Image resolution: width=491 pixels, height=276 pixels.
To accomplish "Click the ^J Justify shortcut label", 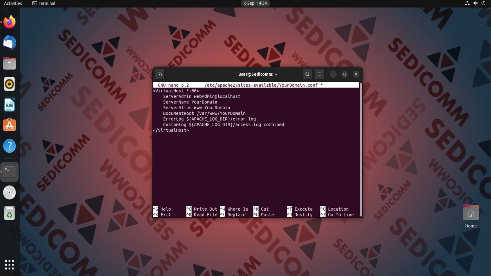I will pos(300,215).
